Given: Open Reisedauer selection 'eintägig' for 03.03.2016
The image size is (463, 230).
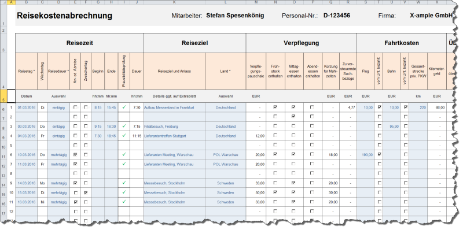Looking at the screenshot, I should pyautogui.click(x=58, y=127).
